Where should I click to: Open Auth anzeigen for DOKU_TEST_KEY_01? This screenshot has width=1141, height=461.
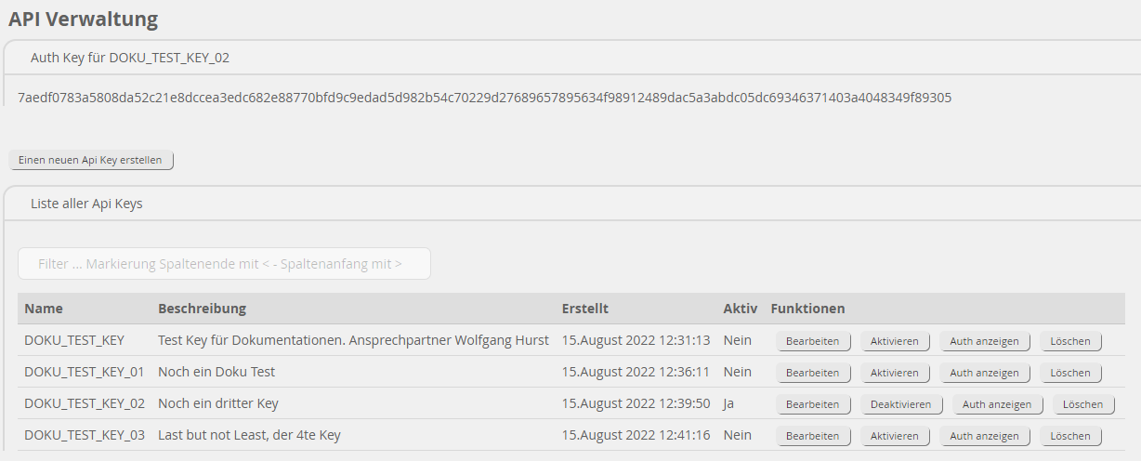[984, 373]
